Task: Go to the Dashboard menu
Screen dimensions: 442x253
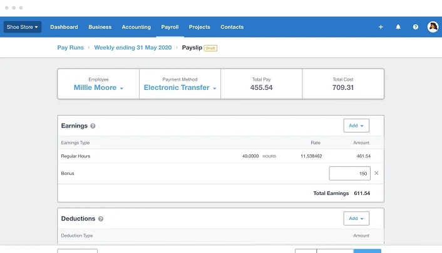Action: 64,27
